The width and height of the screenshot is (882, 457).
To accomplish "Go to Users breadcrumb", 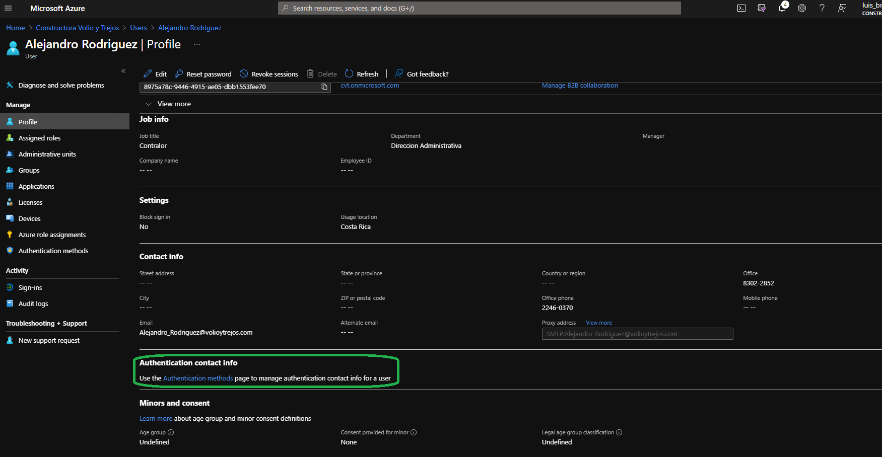I will 139,28.
